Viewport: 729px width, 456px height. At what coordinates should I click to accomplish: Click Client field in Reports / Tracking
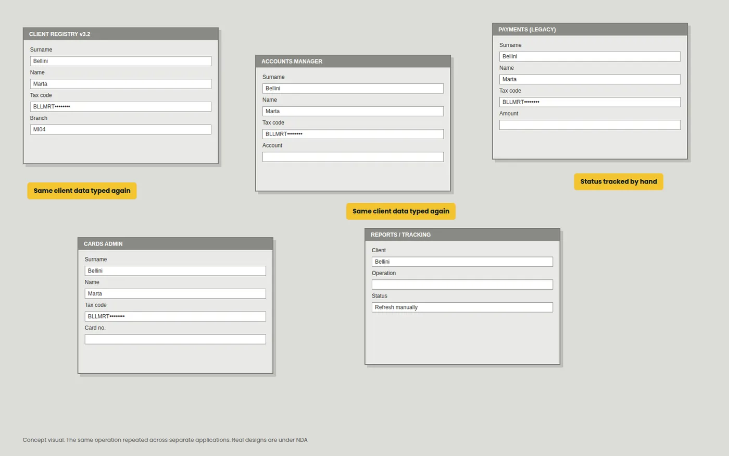(462, 262)
